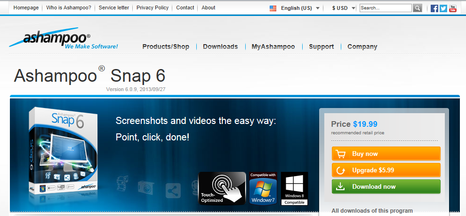Screen dimensions: 466x216
Task: Click 'All downloads of this program' text
Action: [x=372, y=211]
